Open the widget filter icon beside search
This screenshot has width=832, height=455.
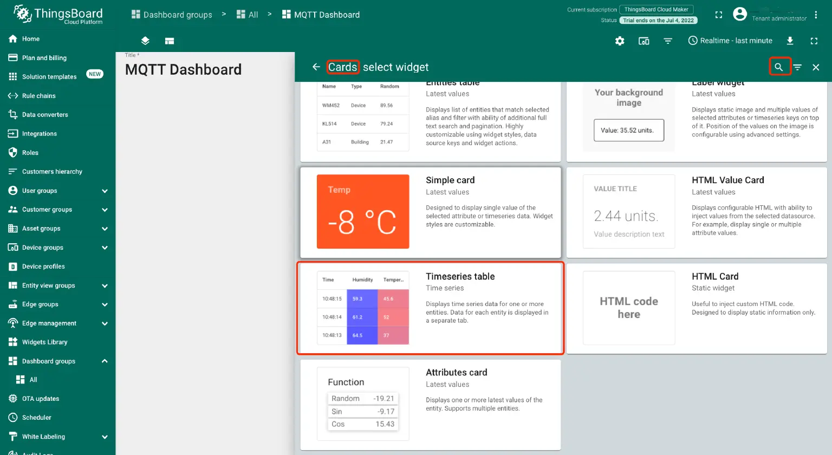[797, 67]
